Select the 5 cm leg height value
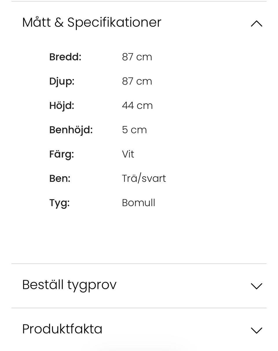278x351 pixels. pyautogui.click(x=134, y=130)
